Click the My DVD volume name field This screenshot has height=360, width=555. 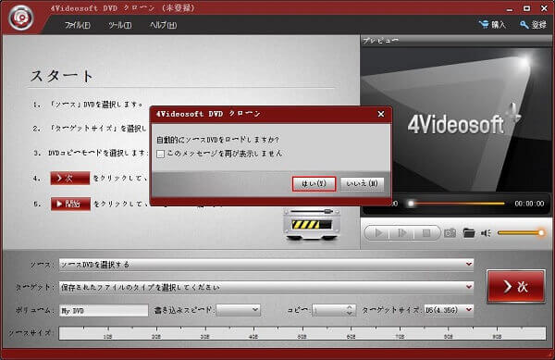pyautogui.click(x=104, y=310)
